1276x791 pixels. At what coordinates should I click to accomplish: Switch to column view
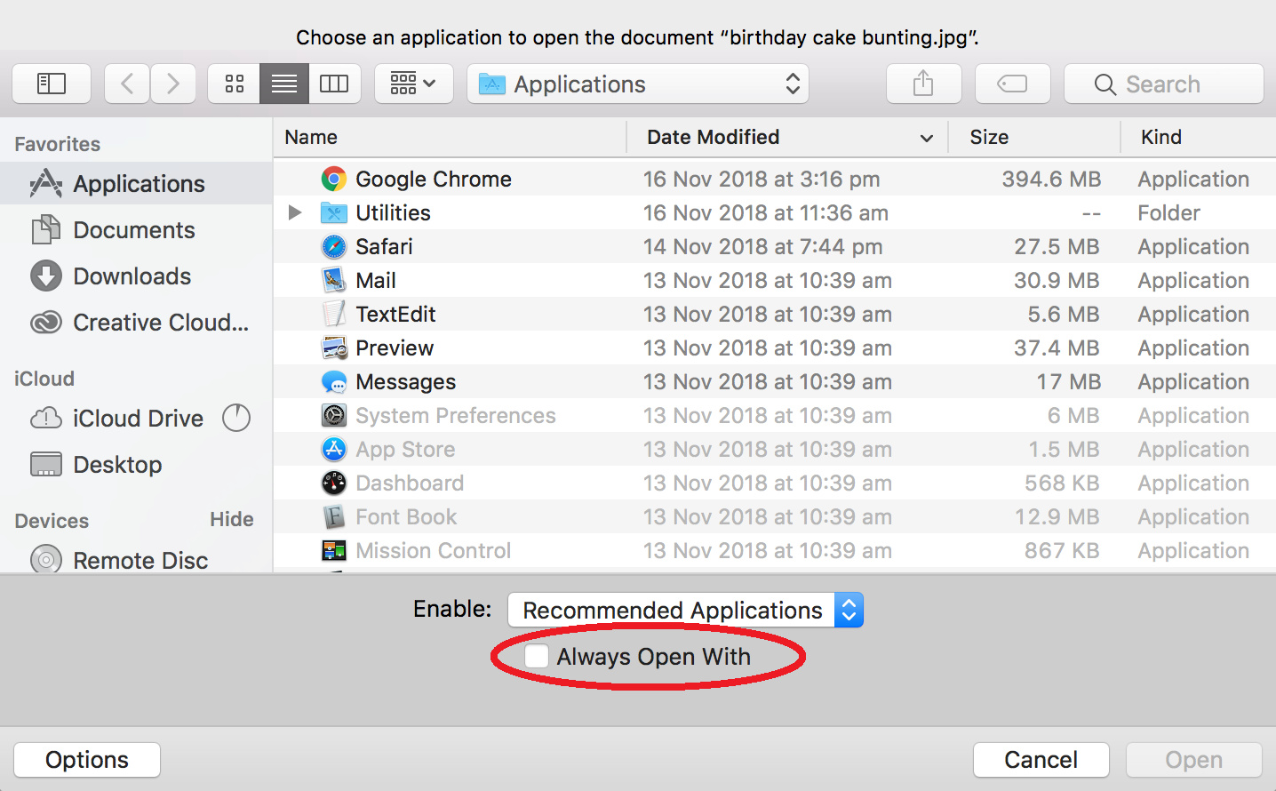pyautogui.click(x=335, y=84)
